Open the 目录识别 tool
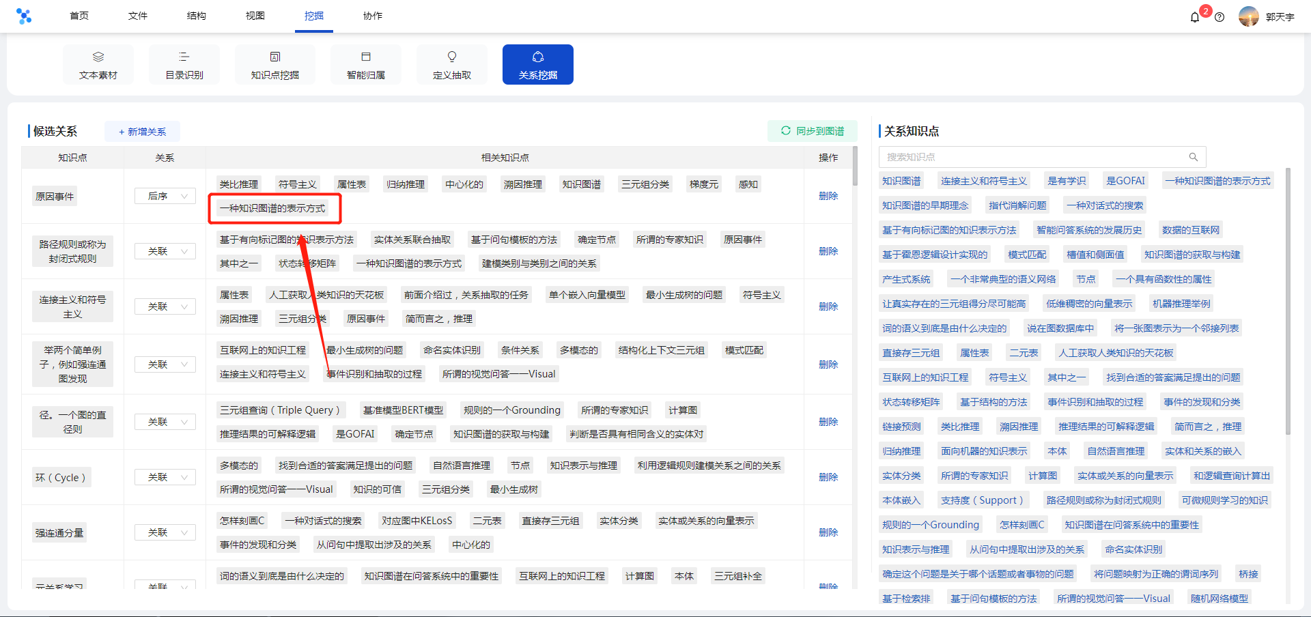This screenshot has width=1311, height=617. click(x=184, y=65)
